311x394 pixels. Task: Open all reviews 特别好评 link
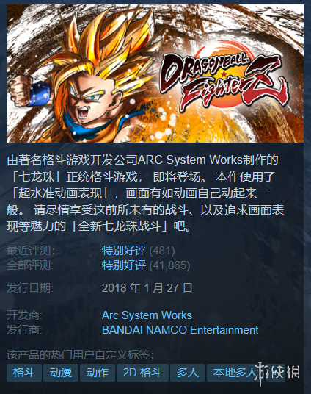point(124,265)
